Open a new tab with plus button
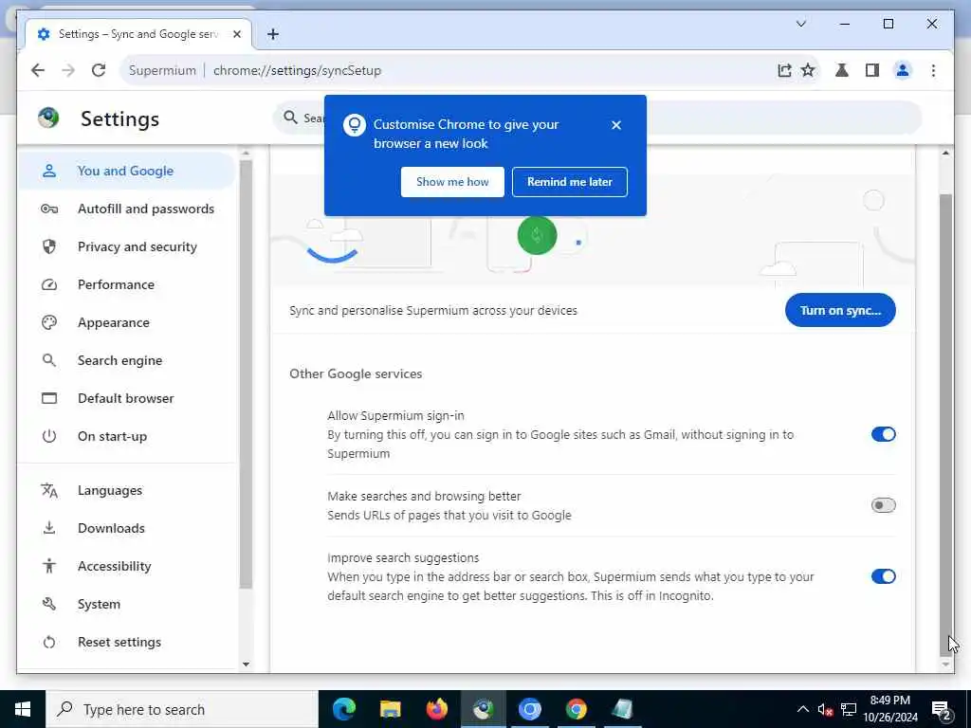The image size is (971, 728). click(272, 34)
